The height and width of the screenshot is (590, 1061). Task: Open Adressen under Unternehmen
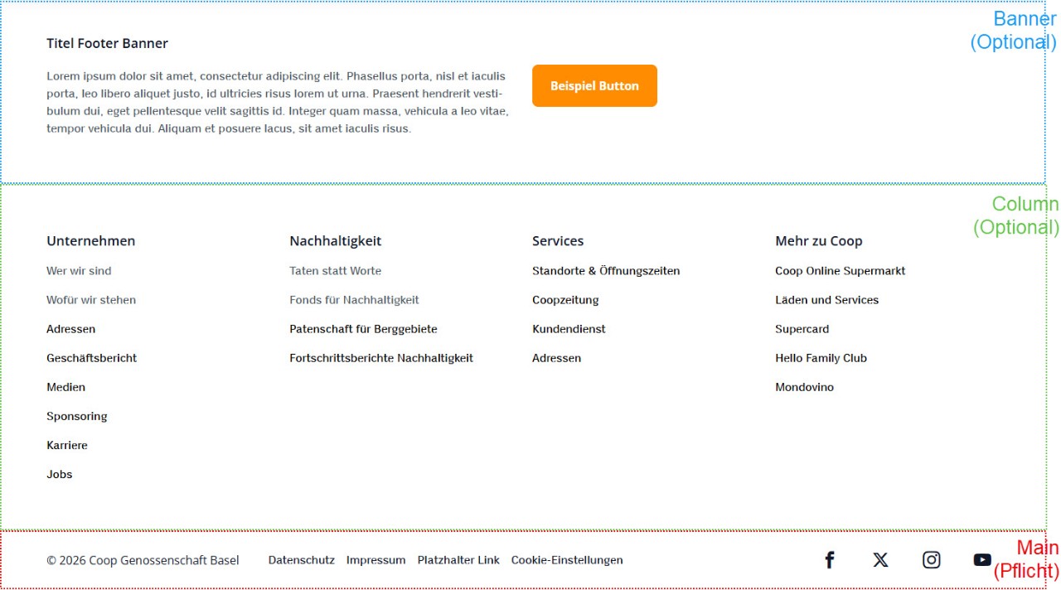(x=70, y=329)
